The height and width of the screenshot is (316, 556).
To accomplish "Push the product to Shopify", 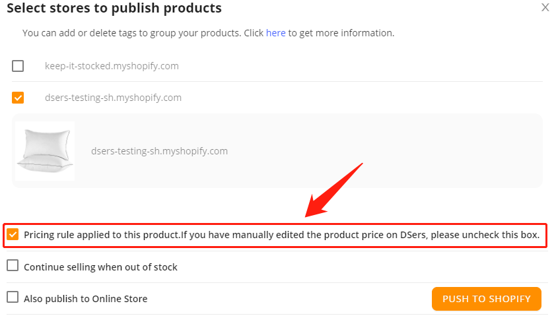I will (x=487, y=299).
